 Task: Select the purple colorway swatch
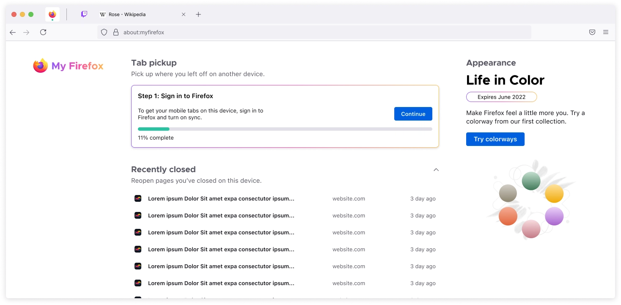(x=554, y=216)
